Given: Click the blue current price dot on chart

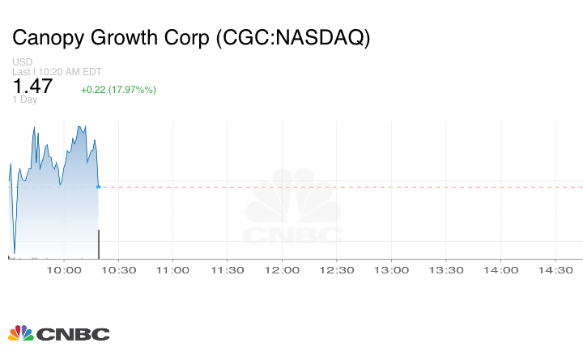Looking at the screenshot, I should [98, 187].
